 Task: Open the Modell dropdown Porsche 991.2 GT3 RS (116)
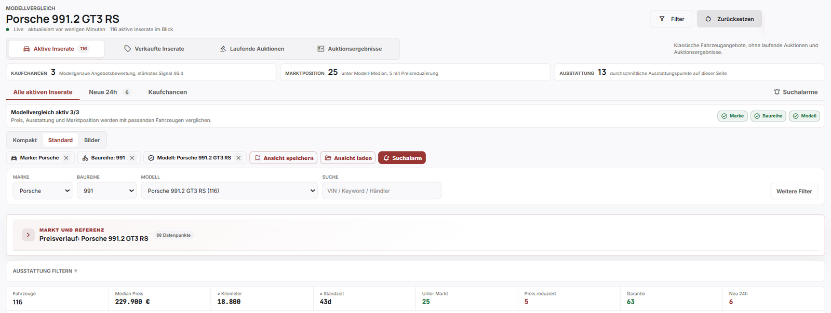click(x=229, y=190)
